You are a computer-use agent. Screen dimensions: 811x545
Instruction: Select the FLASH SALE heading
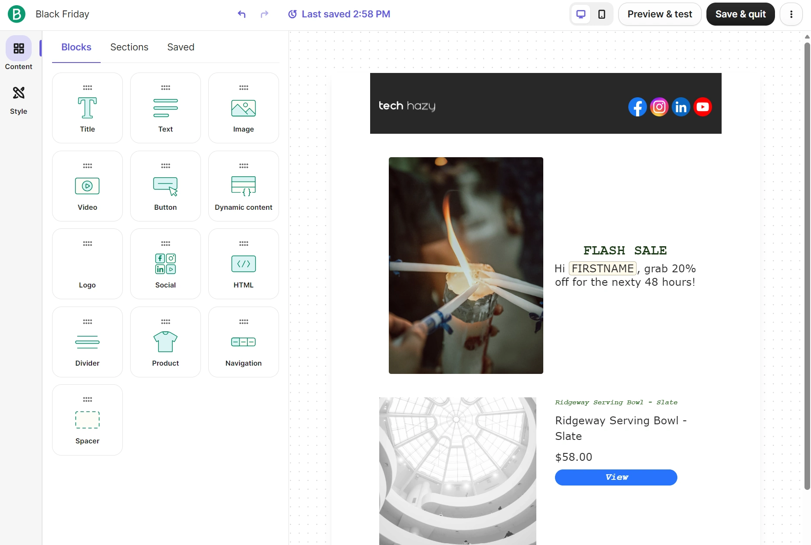point(625,251)
